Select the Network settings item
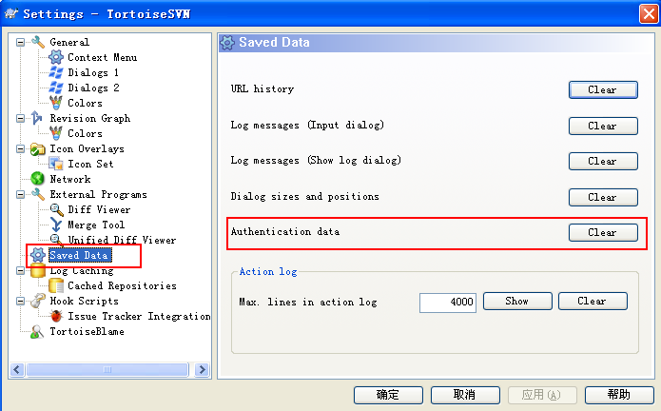This screenshot has width=661, height=411. (x=70, y=179)
